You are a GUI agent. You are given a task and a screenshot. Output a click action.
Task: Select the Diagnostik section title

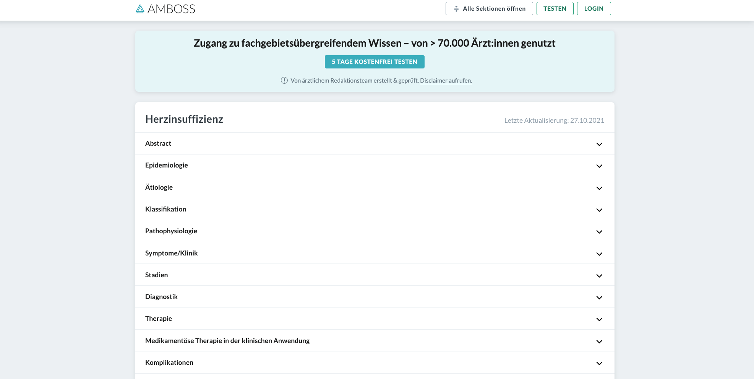162,297
